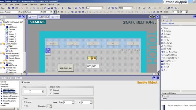Image resolution: width=196 pixels, height=110 pixels.
Task: Toggle italic text formatting
Action: point(58,12)
